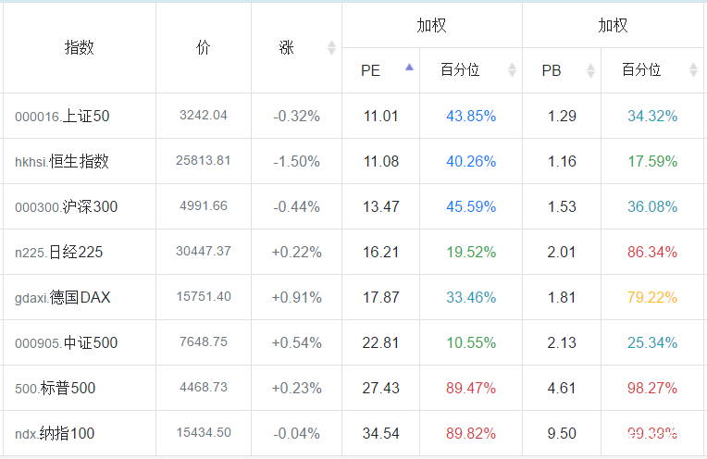Viewport: 707px width, 459px height.
Task: Click the 指数 column header
Action: coord(80,47)
